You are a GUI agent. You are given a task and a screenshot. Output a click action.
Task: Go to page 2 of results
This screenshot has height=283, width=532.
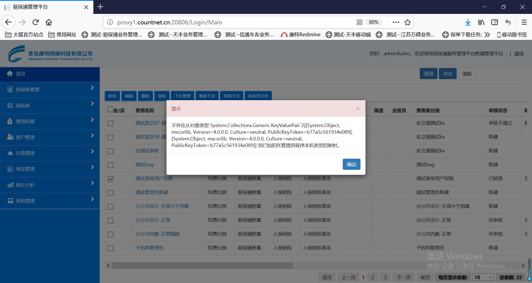point(372,277)
